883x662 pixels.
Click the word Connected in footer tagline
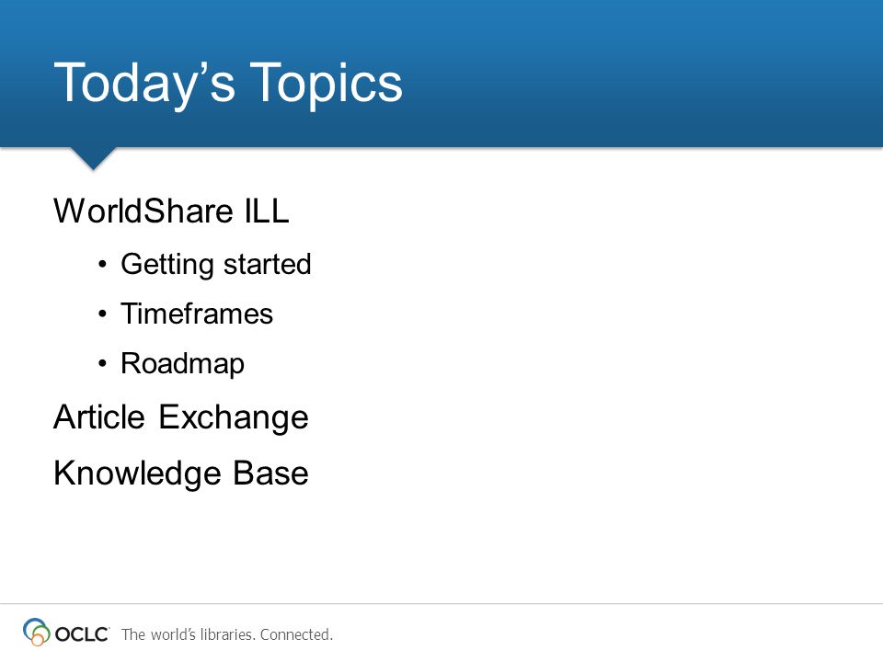coord(297,634)
